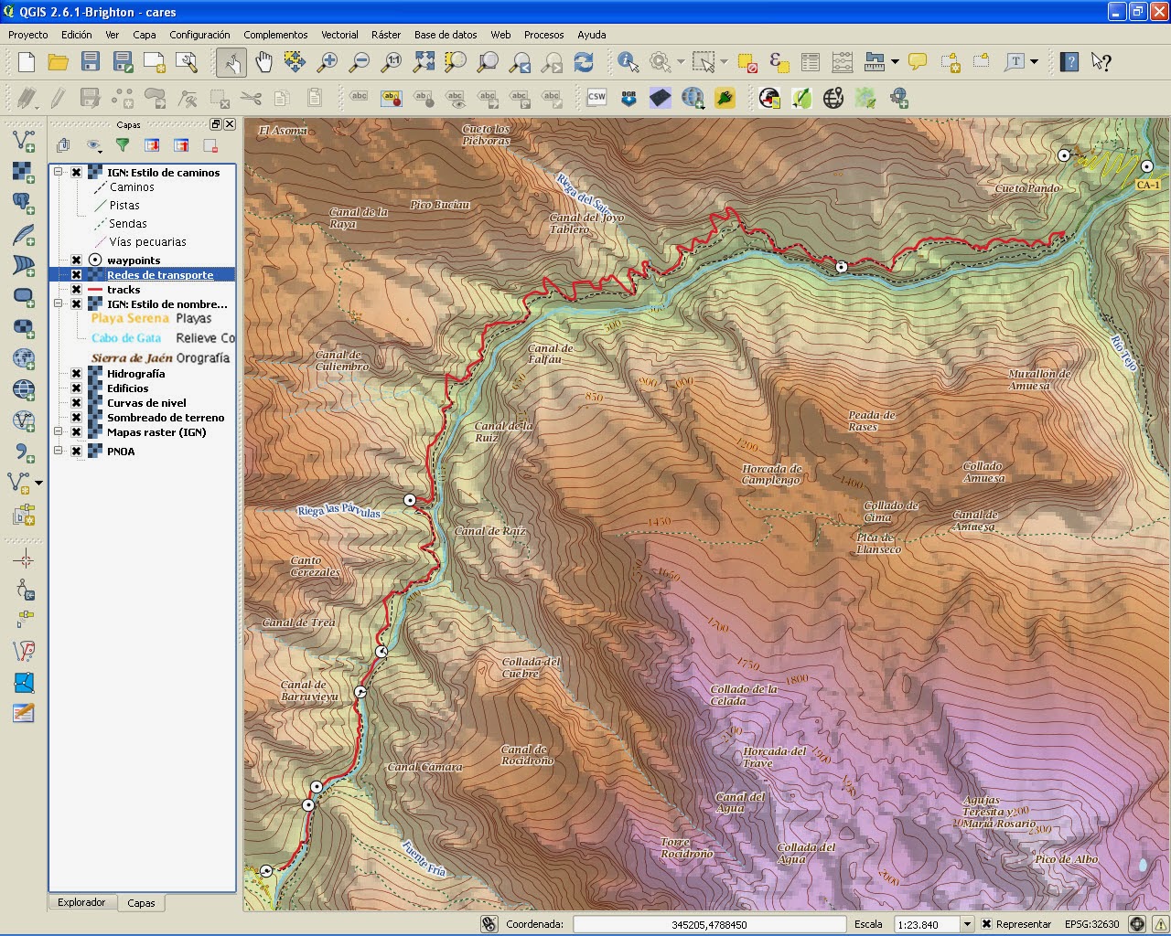Viewport: 1171px width, 936px height.
Task: Refresh the map canvas
Action: coord(585,62)
